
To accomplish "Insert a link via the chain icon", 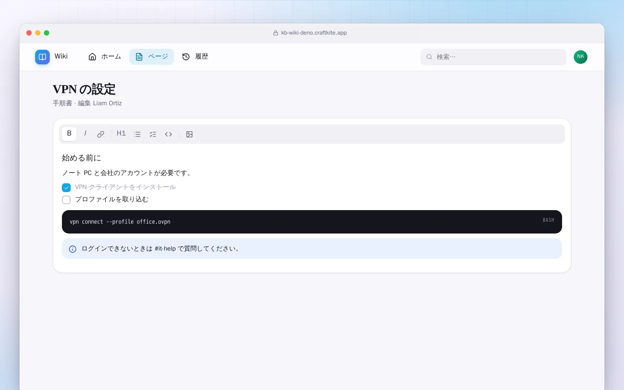I will (100, 134).
